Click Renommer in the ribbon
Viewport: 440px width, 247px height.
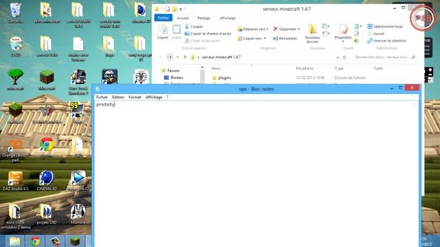click(x=285, y=38)
